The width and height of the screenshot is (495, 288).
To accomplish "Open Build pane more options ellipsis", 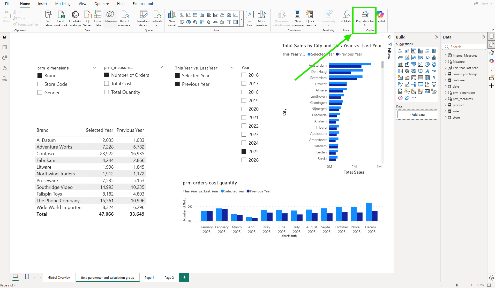I will [431, 37].
